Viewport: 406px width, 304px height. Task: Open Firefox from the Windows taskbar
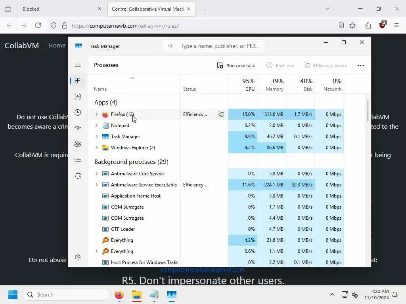point(119,294)
